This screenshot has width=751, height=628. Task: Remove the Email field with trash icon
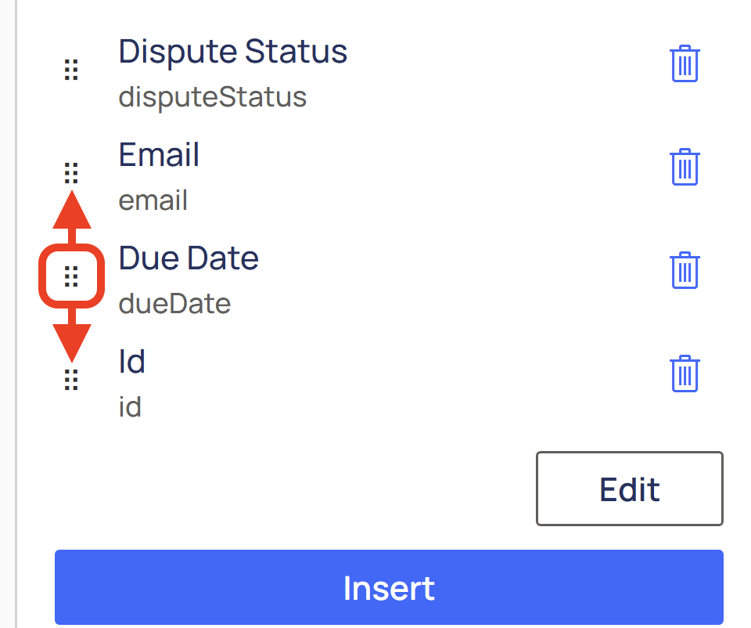[685, 167]
